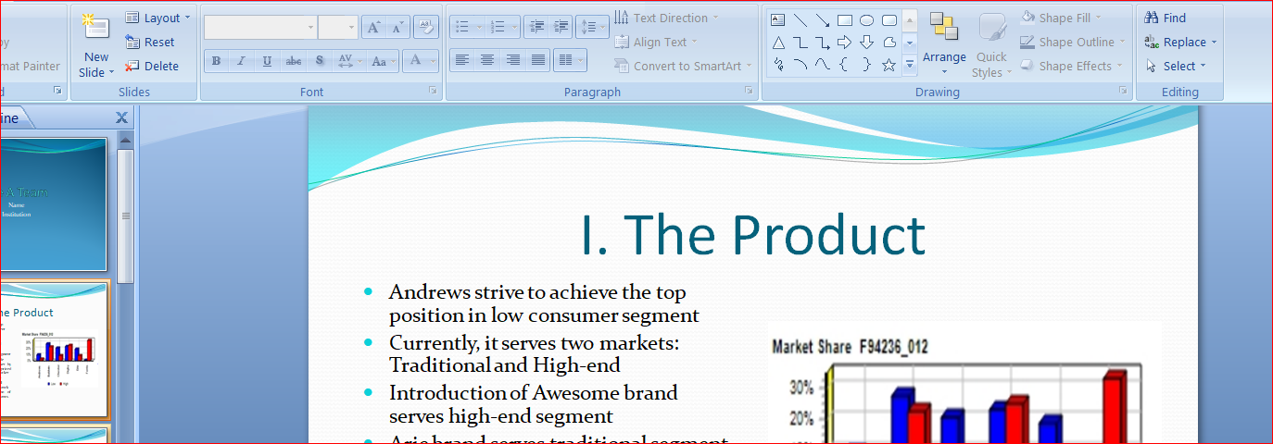Select the straight Line shape
Screen dimensions: 1273x444
[x=800, y=19]
